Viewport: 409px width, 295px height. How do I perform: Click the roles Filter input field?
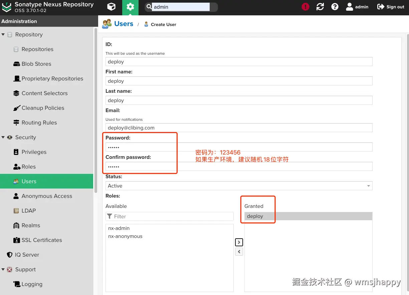170,216
